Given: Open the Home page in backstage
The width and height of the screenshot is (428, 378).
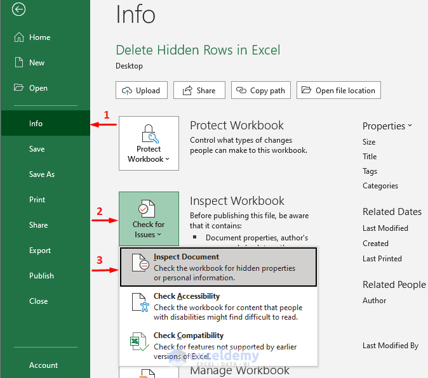Looking at the screenshot, I should [x=45, y=37].
